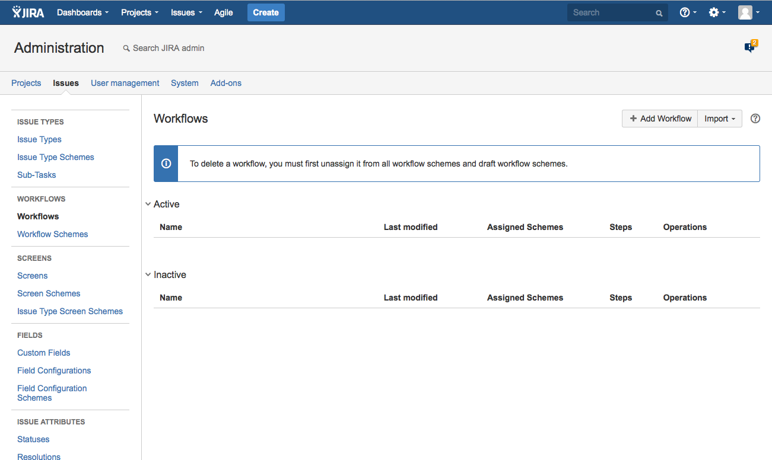Go to Sub-Tasks settings
Viewport: 772px width, 460px height.
(x=37, y=175)
